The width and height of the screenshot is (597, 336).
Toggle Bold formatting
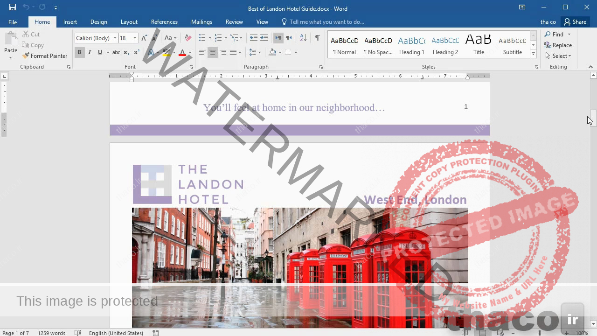79,52
